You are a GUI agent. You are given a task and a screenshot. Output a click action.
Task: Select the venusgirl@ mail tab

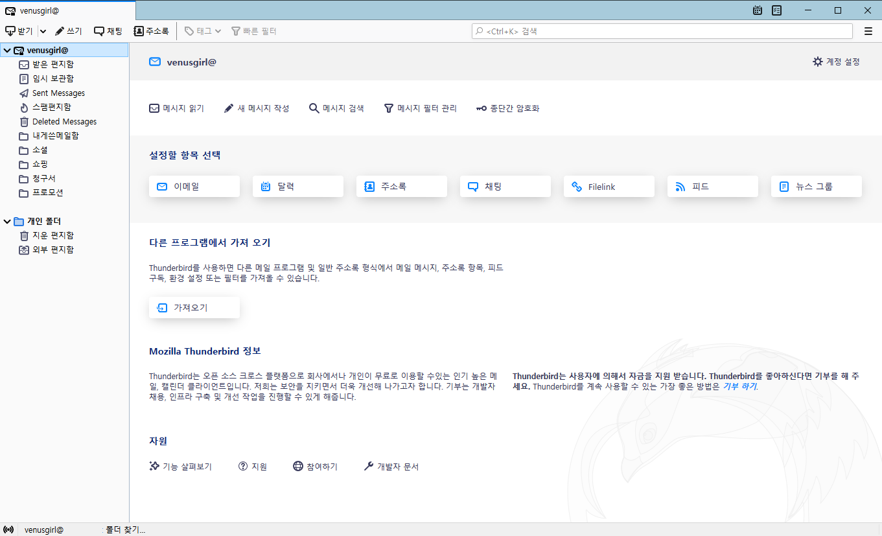coord(68,10)
